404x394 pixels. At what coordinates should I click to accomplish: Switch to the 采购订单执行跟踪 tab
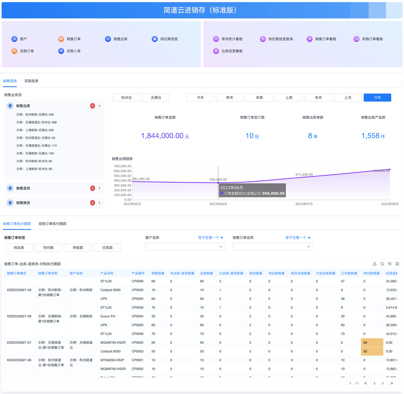52,224
